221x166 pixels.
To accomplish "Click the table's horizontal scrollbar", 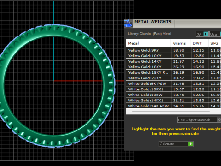I will point(171,112).
